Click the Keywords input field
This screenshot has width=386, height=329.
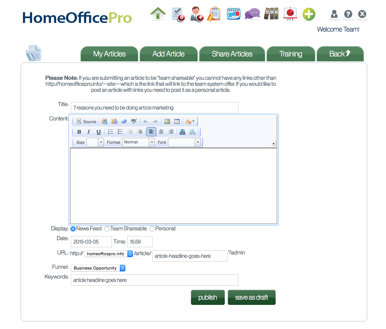tap(154, 280)
